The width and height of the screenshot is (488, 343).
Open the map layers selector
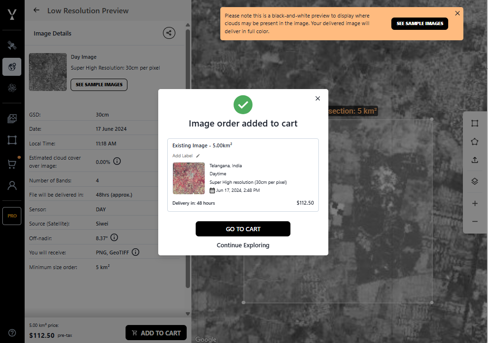[475, 181]
